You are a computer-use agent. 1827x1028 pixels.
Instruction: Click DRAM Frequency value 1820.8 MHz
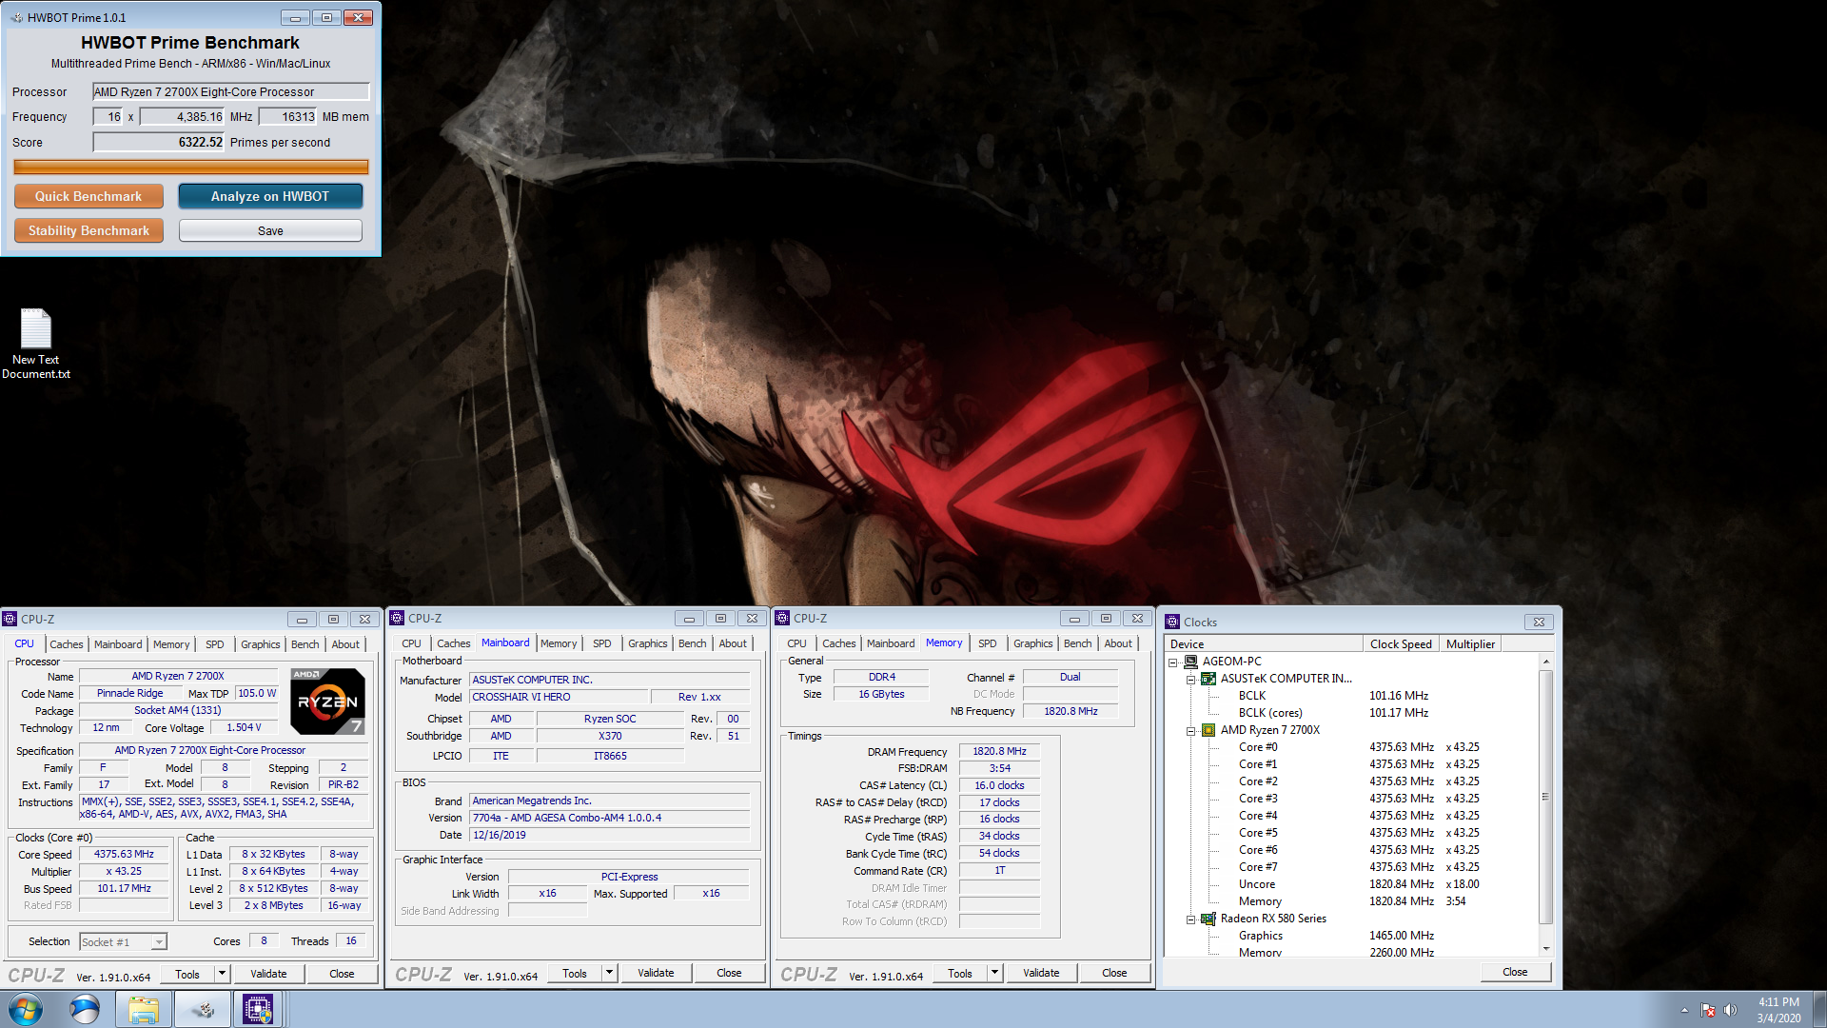coord(999,751)
